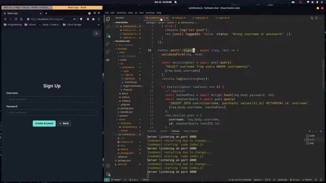Focus the Username input field
The height and width of the screenshot is (183, 326).
(x=52, y=100)
